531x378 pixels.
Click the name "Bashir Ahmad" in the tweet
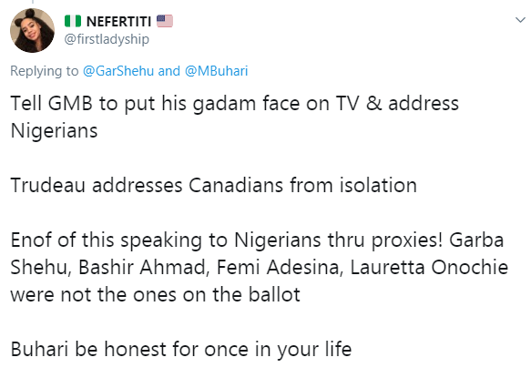(142, 267)
